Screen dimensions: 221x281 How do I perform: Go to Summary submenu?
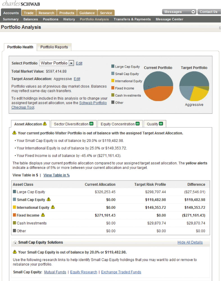[11, 19]
